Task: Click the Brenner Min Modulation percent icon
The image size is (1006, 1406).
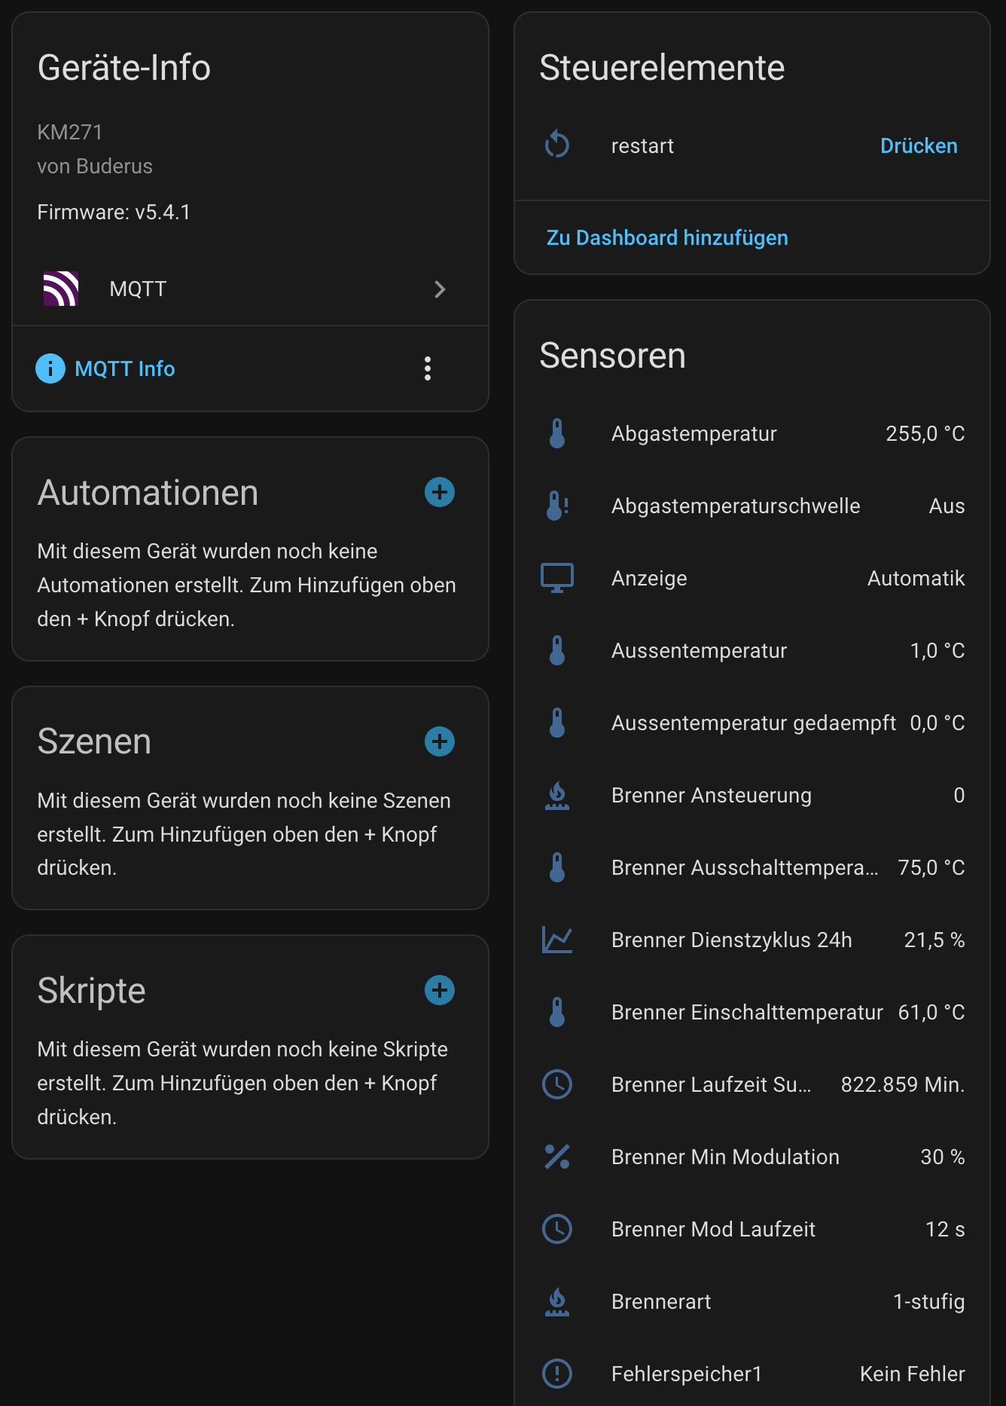Action: tap(557, 1157)
